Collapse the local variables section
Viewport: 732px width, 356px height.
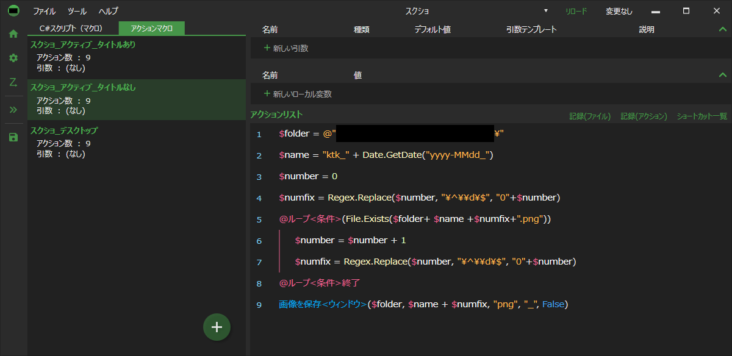point(723,75)
